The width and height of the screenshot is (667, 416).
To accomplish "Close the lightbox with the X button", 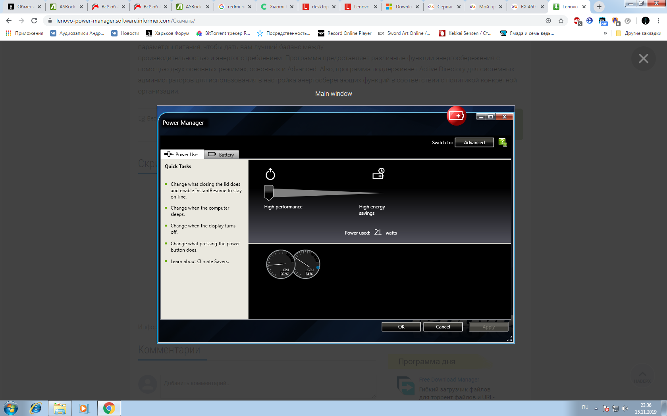I will [x=643, y=59].
